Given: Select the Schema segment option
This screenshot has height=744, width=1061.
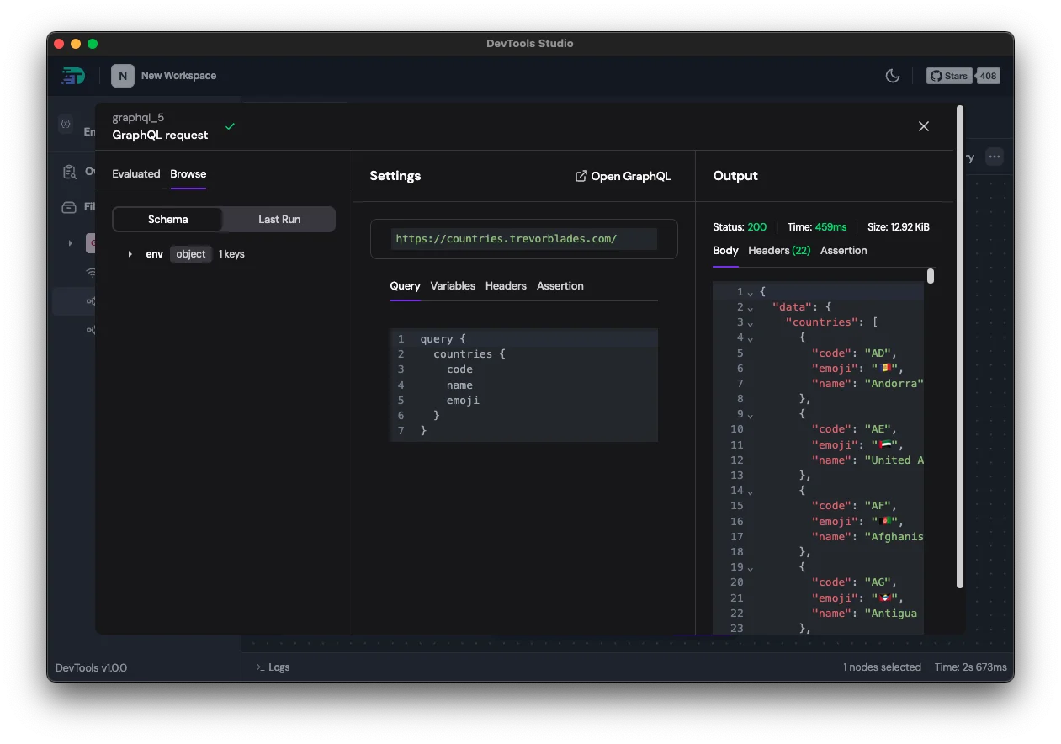Looking at the screenshot, I should point(167,219).
